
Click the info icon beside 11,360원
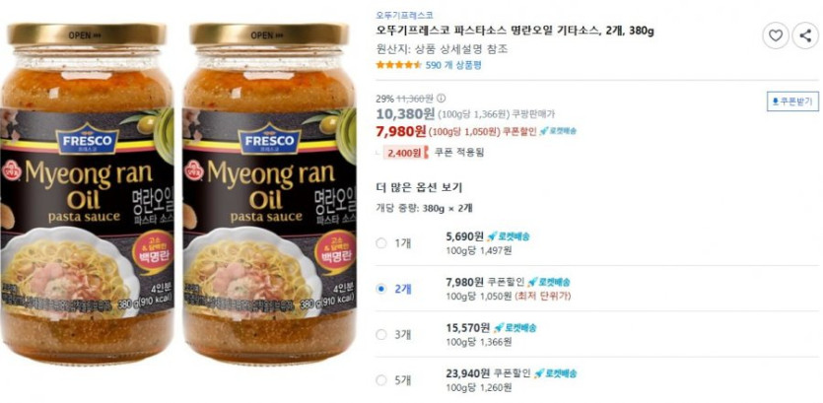point(441,98)
